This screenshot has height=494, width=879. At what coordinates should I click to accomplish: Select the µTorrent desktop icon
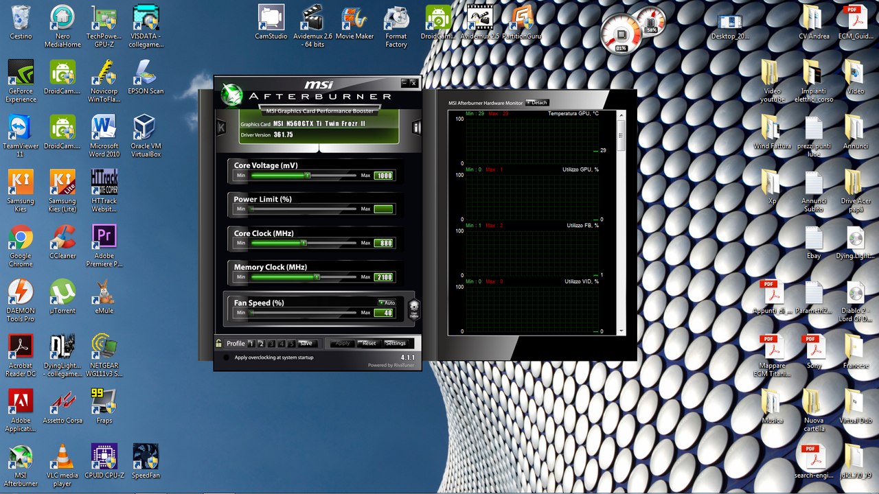[62, 296]
